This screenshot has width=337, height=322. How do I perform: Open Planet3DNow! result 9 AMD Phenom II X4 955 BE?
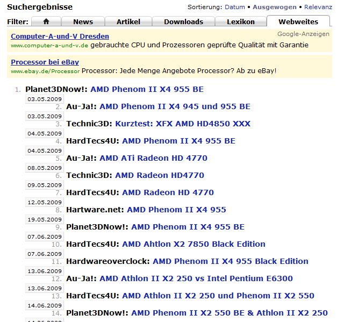(188, 227)
